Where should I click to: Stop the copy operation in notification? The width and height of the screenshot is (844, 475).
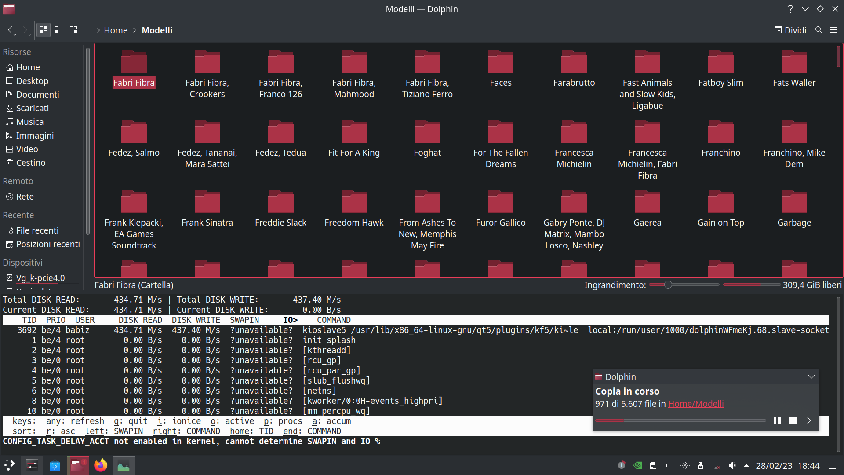click(x=793, y=420)
